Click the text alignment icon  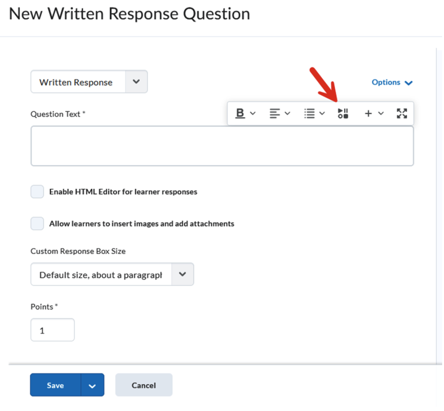[275, 113]
